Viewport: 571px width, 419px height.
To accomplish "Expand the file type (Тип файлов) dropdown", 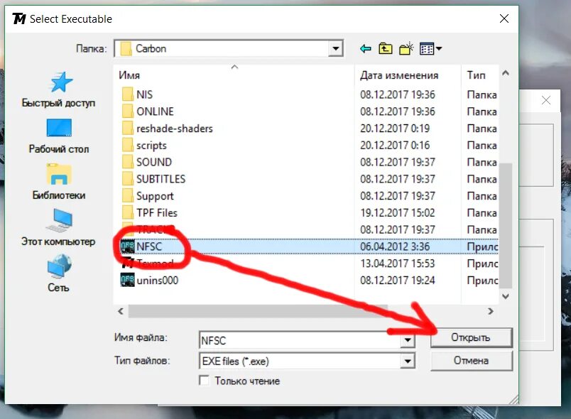I will coord(408,361).
